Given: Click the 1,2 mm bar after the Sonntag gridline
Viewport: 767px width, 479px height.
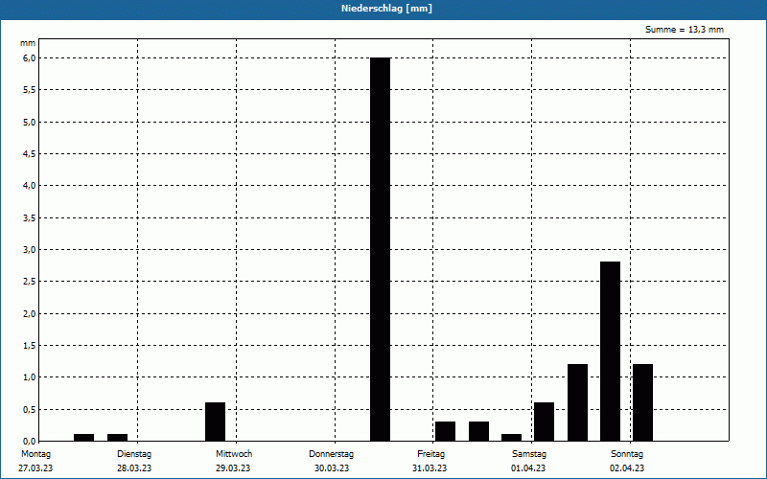Looking at the screenshot, I should (x=642, y=402).
